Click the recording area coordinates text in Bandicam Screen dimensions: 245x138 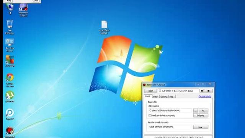click(178, 91)
